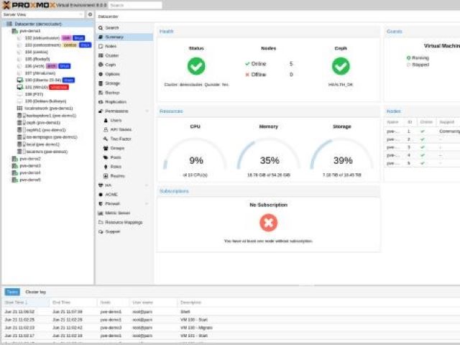Click the gear icon beside Server View
The width and height of the screenshot is (460, 345).
click(x=90, y=14)
